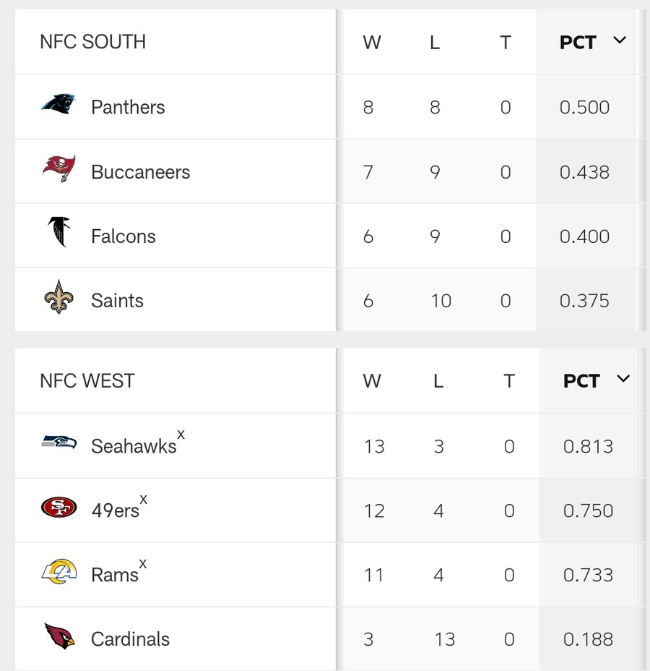Click the Cardinals bird logo
This screenshot has height=671, width=650.
(x=58, y=638)
